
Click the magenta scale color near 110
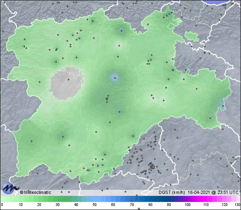pos(206,199)
